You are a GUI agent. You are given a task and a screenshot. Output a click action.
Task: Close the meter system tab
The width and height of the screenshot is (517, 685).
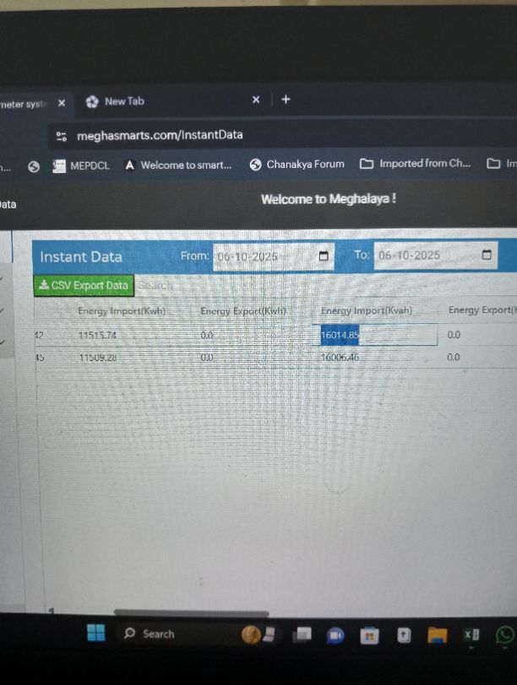click(x=62, y=103)
